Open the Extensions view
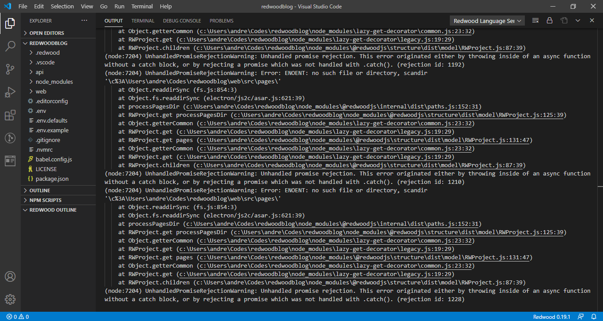 pyautogui.click(x=10, y=115)
